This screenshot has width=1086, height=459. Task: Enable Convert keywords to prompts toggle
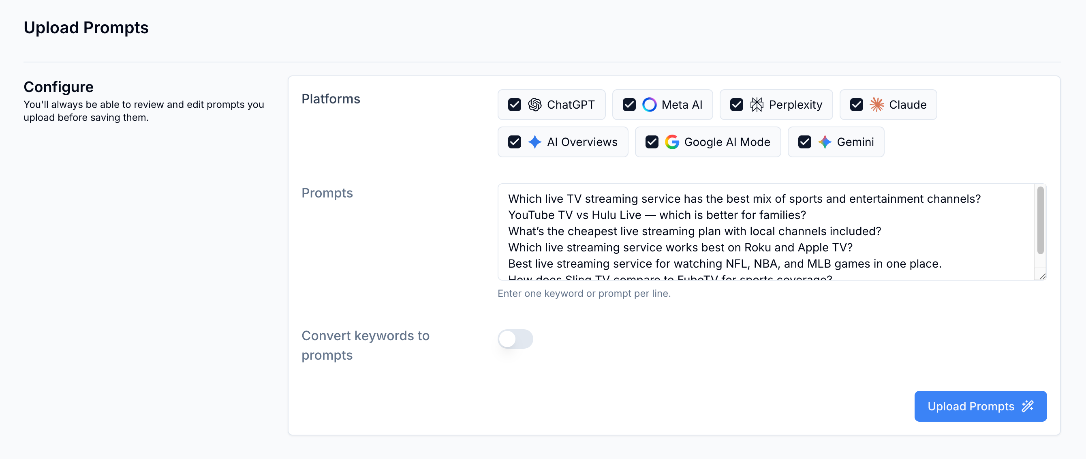click(515, 339)
